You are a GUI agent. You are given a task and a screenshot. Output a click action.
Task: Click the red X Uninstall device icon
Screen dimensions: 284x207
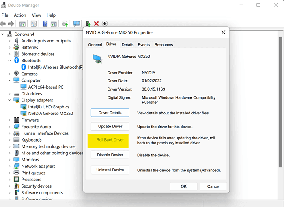(x=97, y=23)
